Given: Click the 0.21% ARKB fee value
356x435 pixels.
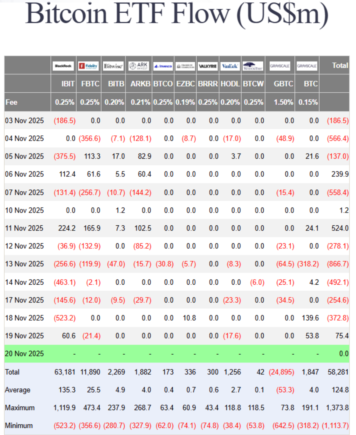Looking at the screenshot, I should tap(140, 102).
